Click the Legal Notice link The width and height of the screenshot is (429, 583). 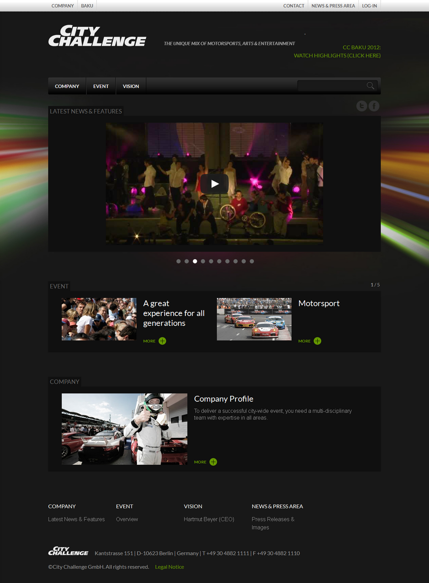170,567
